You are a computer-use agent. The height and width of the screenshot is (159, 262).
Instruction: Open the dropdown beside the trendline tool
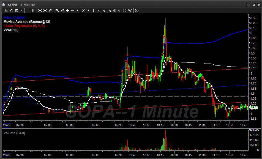pyautogui.click(x=77, y=10)
